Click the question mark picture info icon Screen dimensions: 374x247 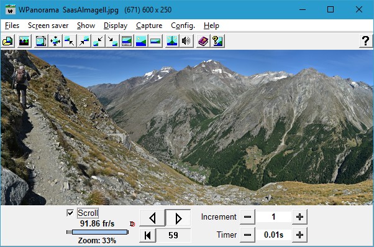pos(217,41)
